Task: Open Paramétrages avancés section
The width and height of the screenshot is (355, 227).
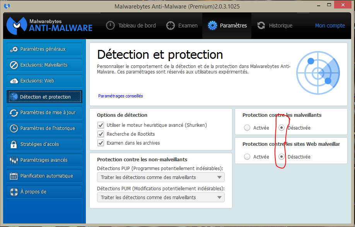Action: 44,160
